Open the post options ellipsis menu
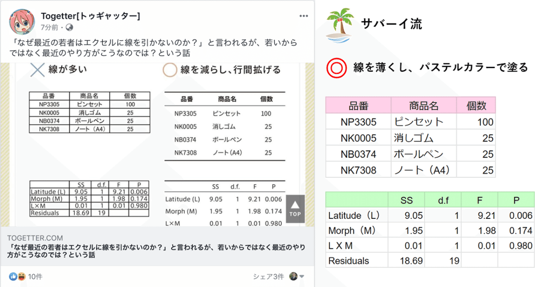 tap(304, 15)
